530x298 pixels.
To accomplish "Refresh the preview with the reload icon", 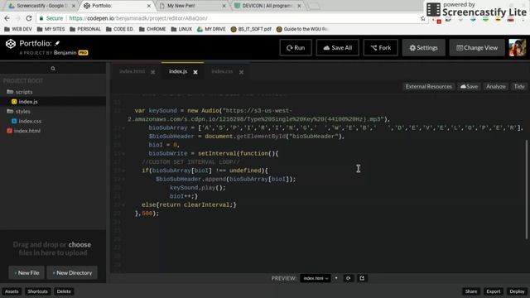I will 348,278.
